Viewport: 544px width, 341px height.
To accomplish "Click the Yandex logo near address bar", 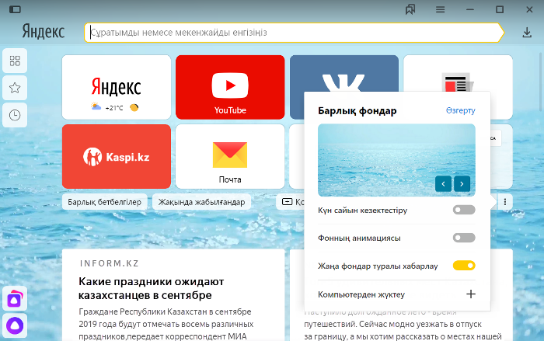I will [x=44, y=32].
